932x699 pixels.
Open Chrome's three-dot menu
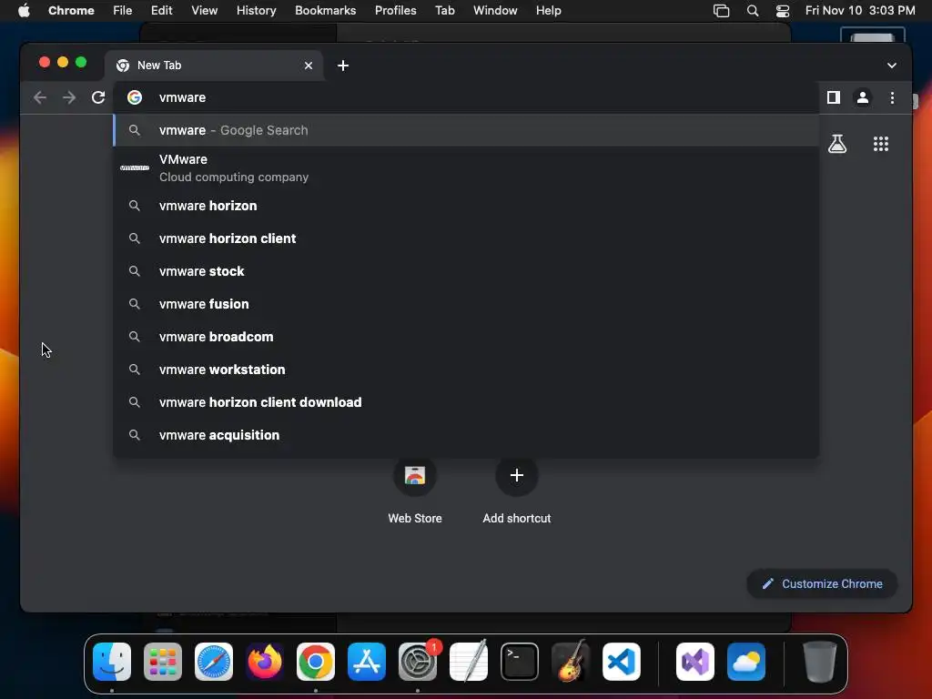click(892, 97)
